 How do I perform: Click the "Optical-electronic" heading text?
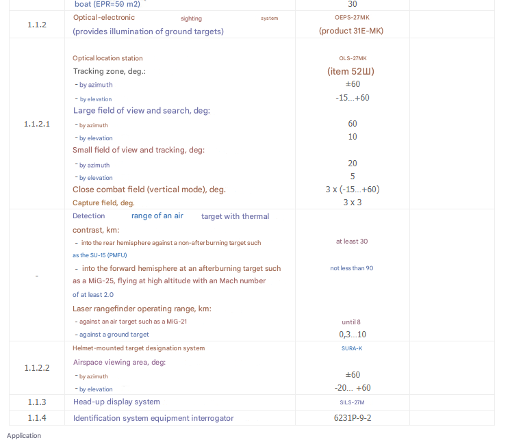click(x=104, y=18)
